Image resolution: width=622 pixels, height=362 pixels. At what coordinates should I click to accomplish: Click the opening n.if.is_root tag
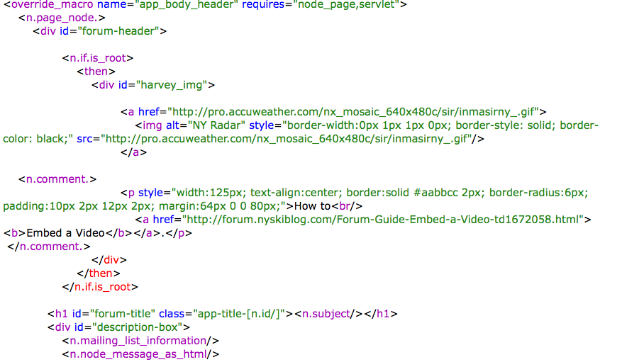point(99,58)
